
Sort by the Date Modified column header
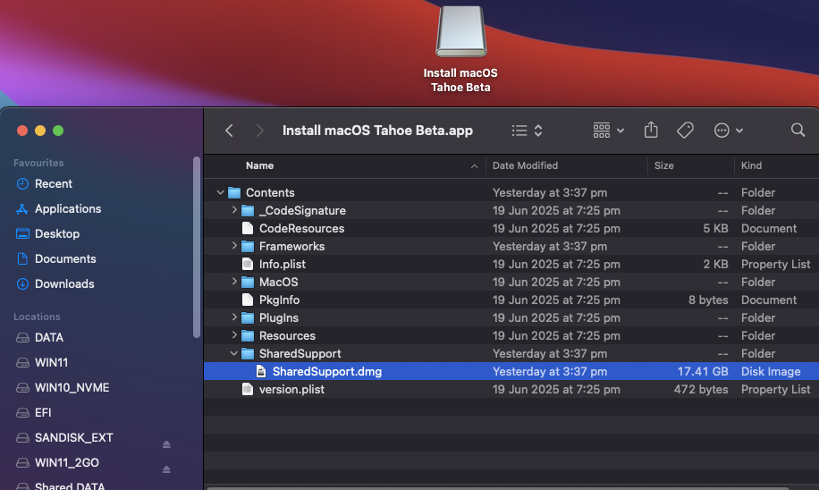point(525,165)
